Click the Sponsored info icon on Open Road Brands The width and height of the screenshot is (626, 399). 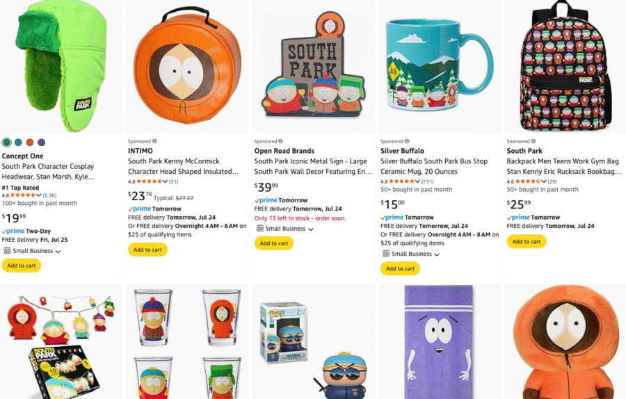tap(281, 141)
